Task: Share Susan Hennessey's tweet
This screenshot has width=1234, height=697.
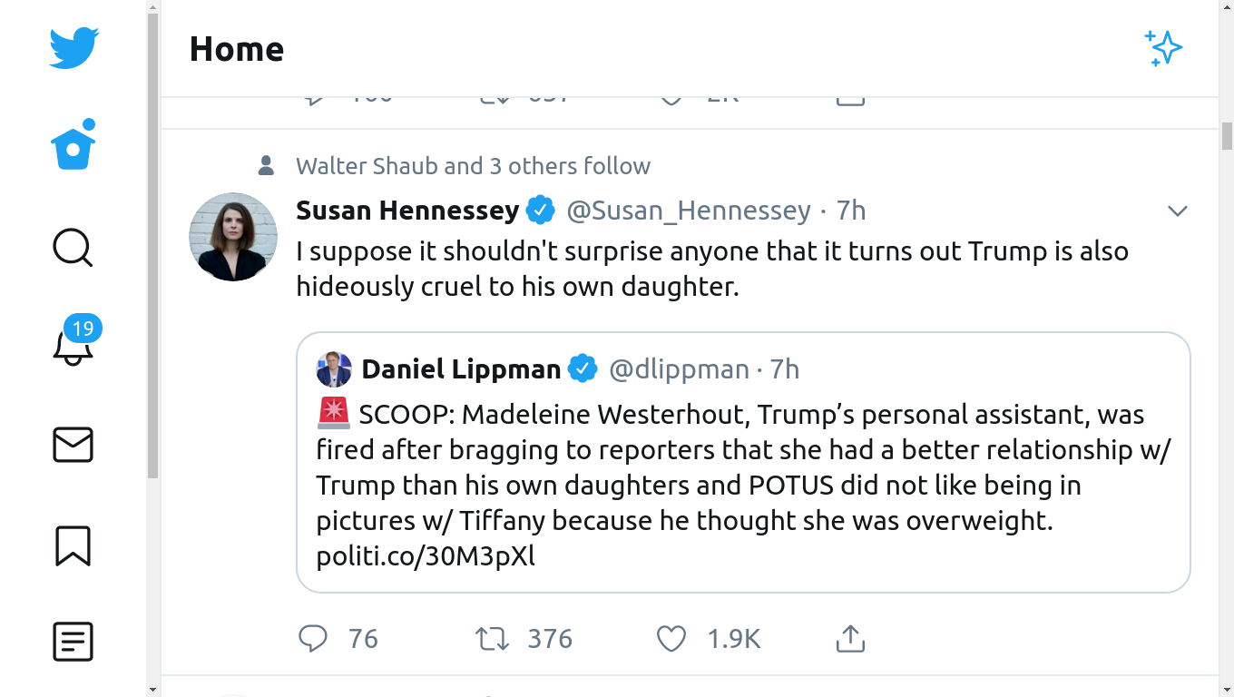Action: [x=850, y=639]
